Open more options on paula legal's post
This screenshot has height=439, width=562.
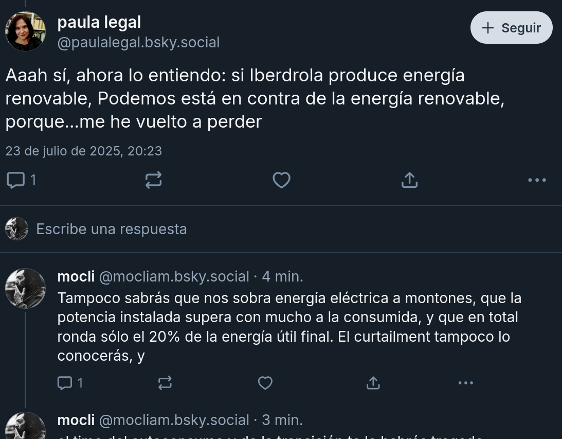coord(537,180)
